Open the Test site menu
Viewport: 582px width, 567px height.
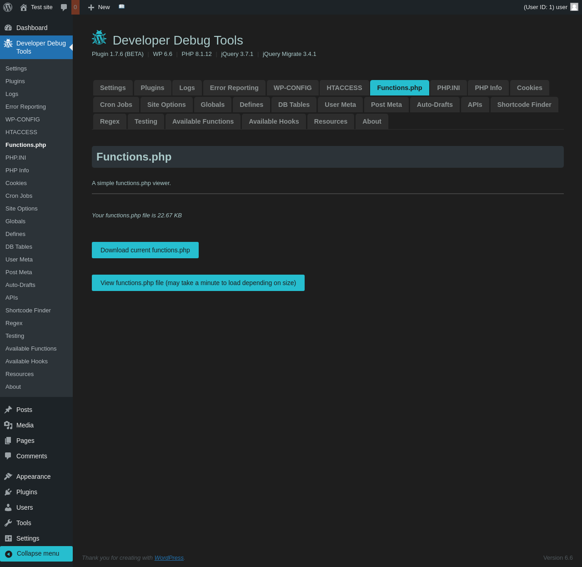(x=36, y=7)
